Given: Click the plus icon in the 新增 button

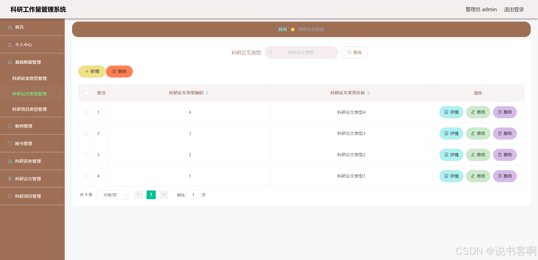Looking at the screenshot, I should 87,72.
